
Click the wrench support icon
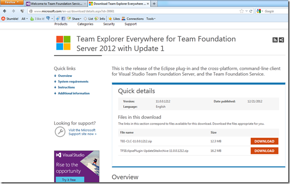click(x=60, y=132)
